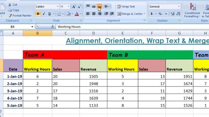Image resolution: width=209 pixels, height=117 pixels.
Task: Increase decimal places
Action: pyautogui.click(x=173, y=14)
